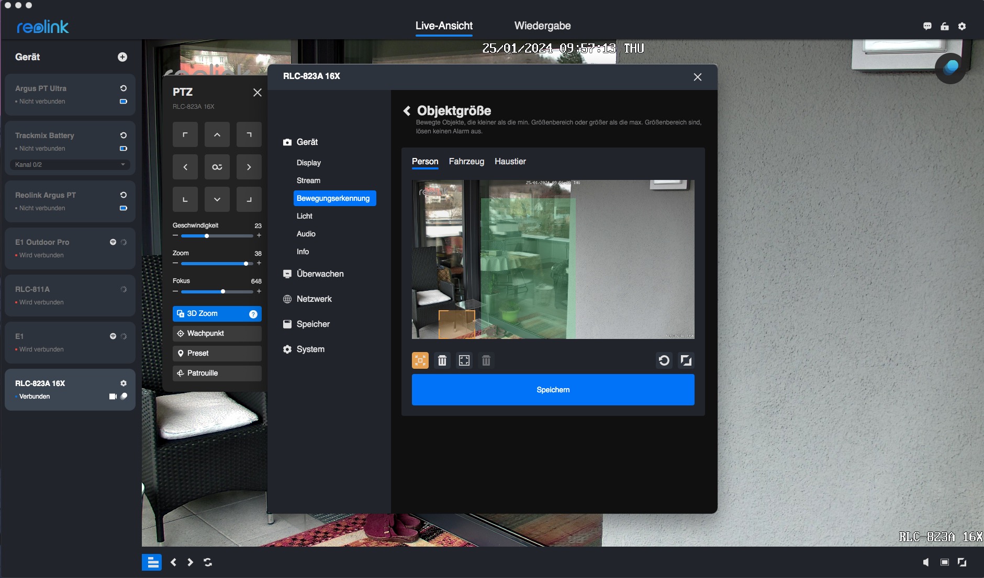The height and width of the screenshot is (578, 984).
Task: Click the PTZ auto-scan center button
Action: [x=217, y=167]
